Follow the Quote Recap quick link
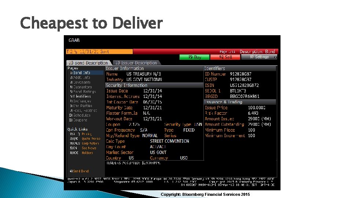The height and width of the screenshot is (198, 352). [91, 139]
